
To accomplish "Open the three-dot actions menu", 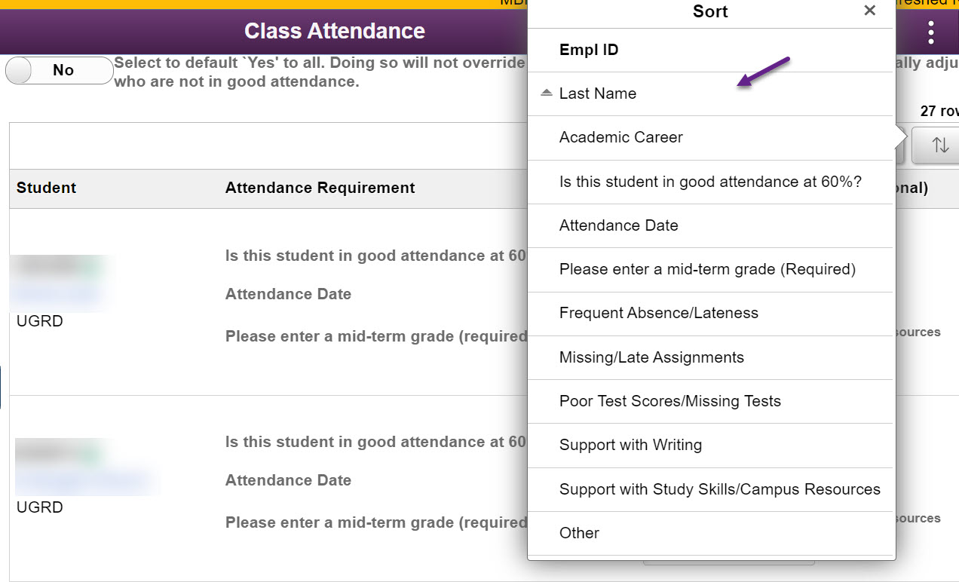I will (931, 32).
